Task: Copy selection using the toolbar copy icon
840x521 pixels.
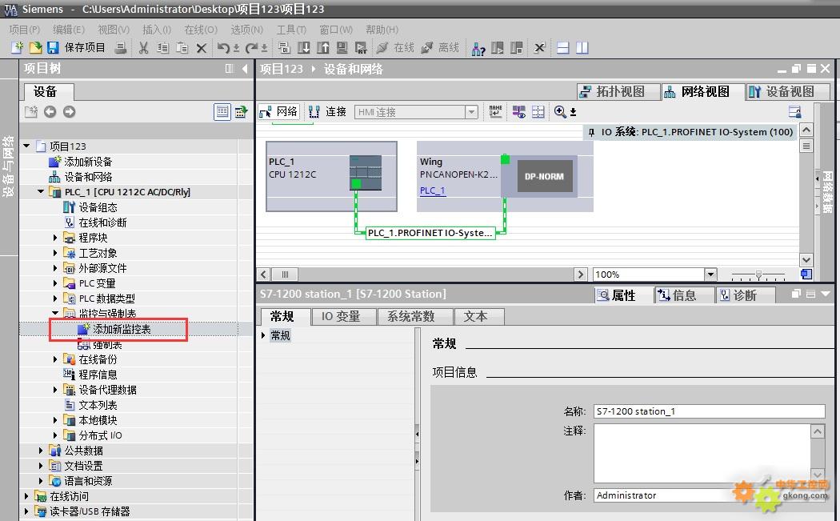Action: (x=163, y=48)
